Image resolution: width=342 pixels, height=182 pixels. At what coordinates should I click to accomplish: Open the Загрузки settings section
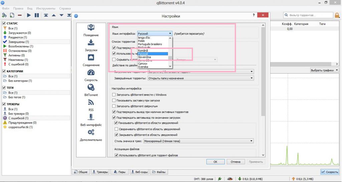91,45
